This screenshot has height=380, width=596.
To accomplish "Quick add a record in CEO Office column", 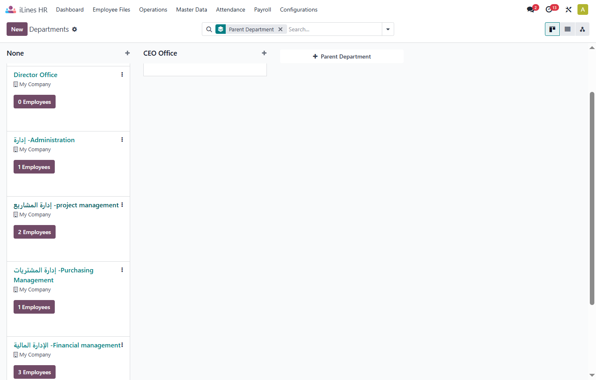I will (264, 53).
